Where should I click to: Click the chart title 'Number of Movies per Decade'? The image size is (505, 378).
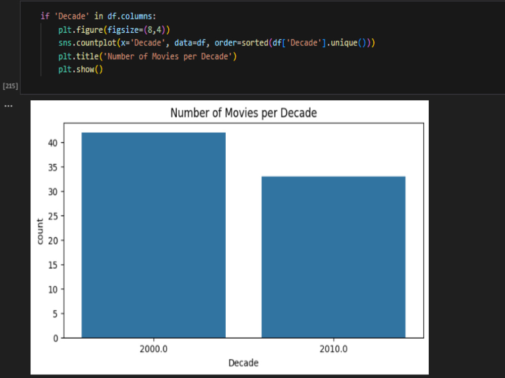click(x=243, y=113)
